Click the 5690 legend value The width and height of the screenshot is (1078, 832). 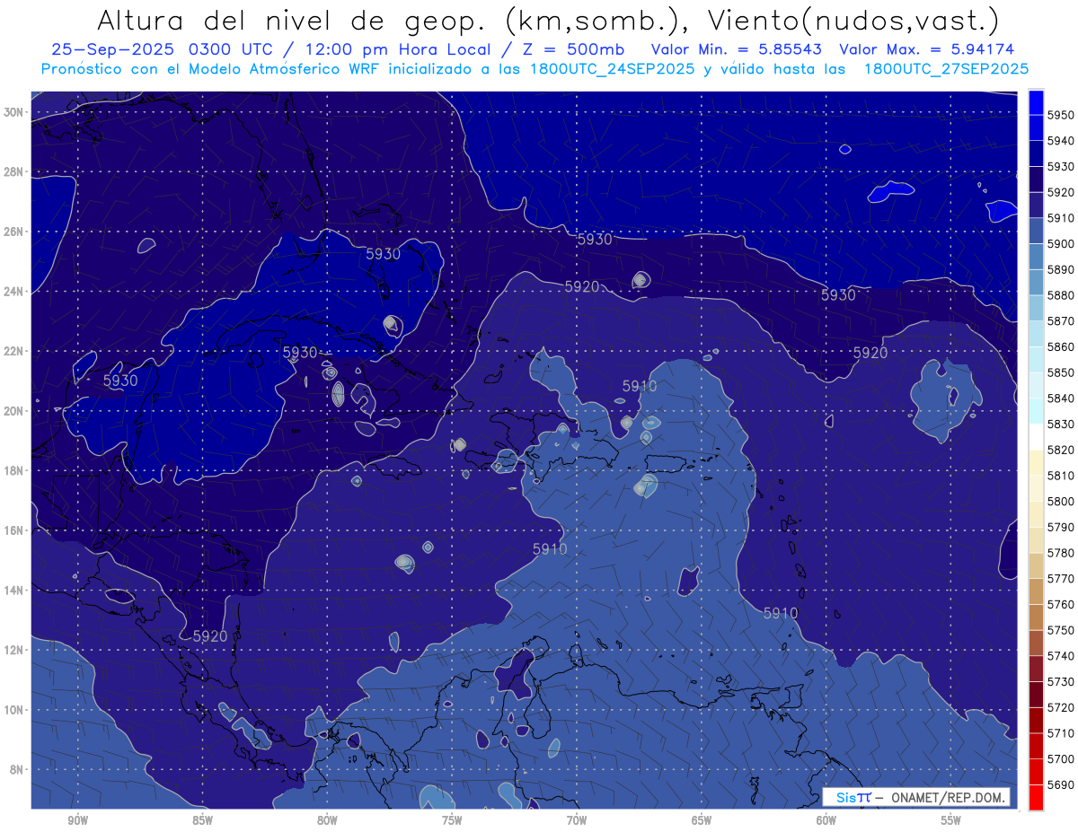click(1060, 784)
